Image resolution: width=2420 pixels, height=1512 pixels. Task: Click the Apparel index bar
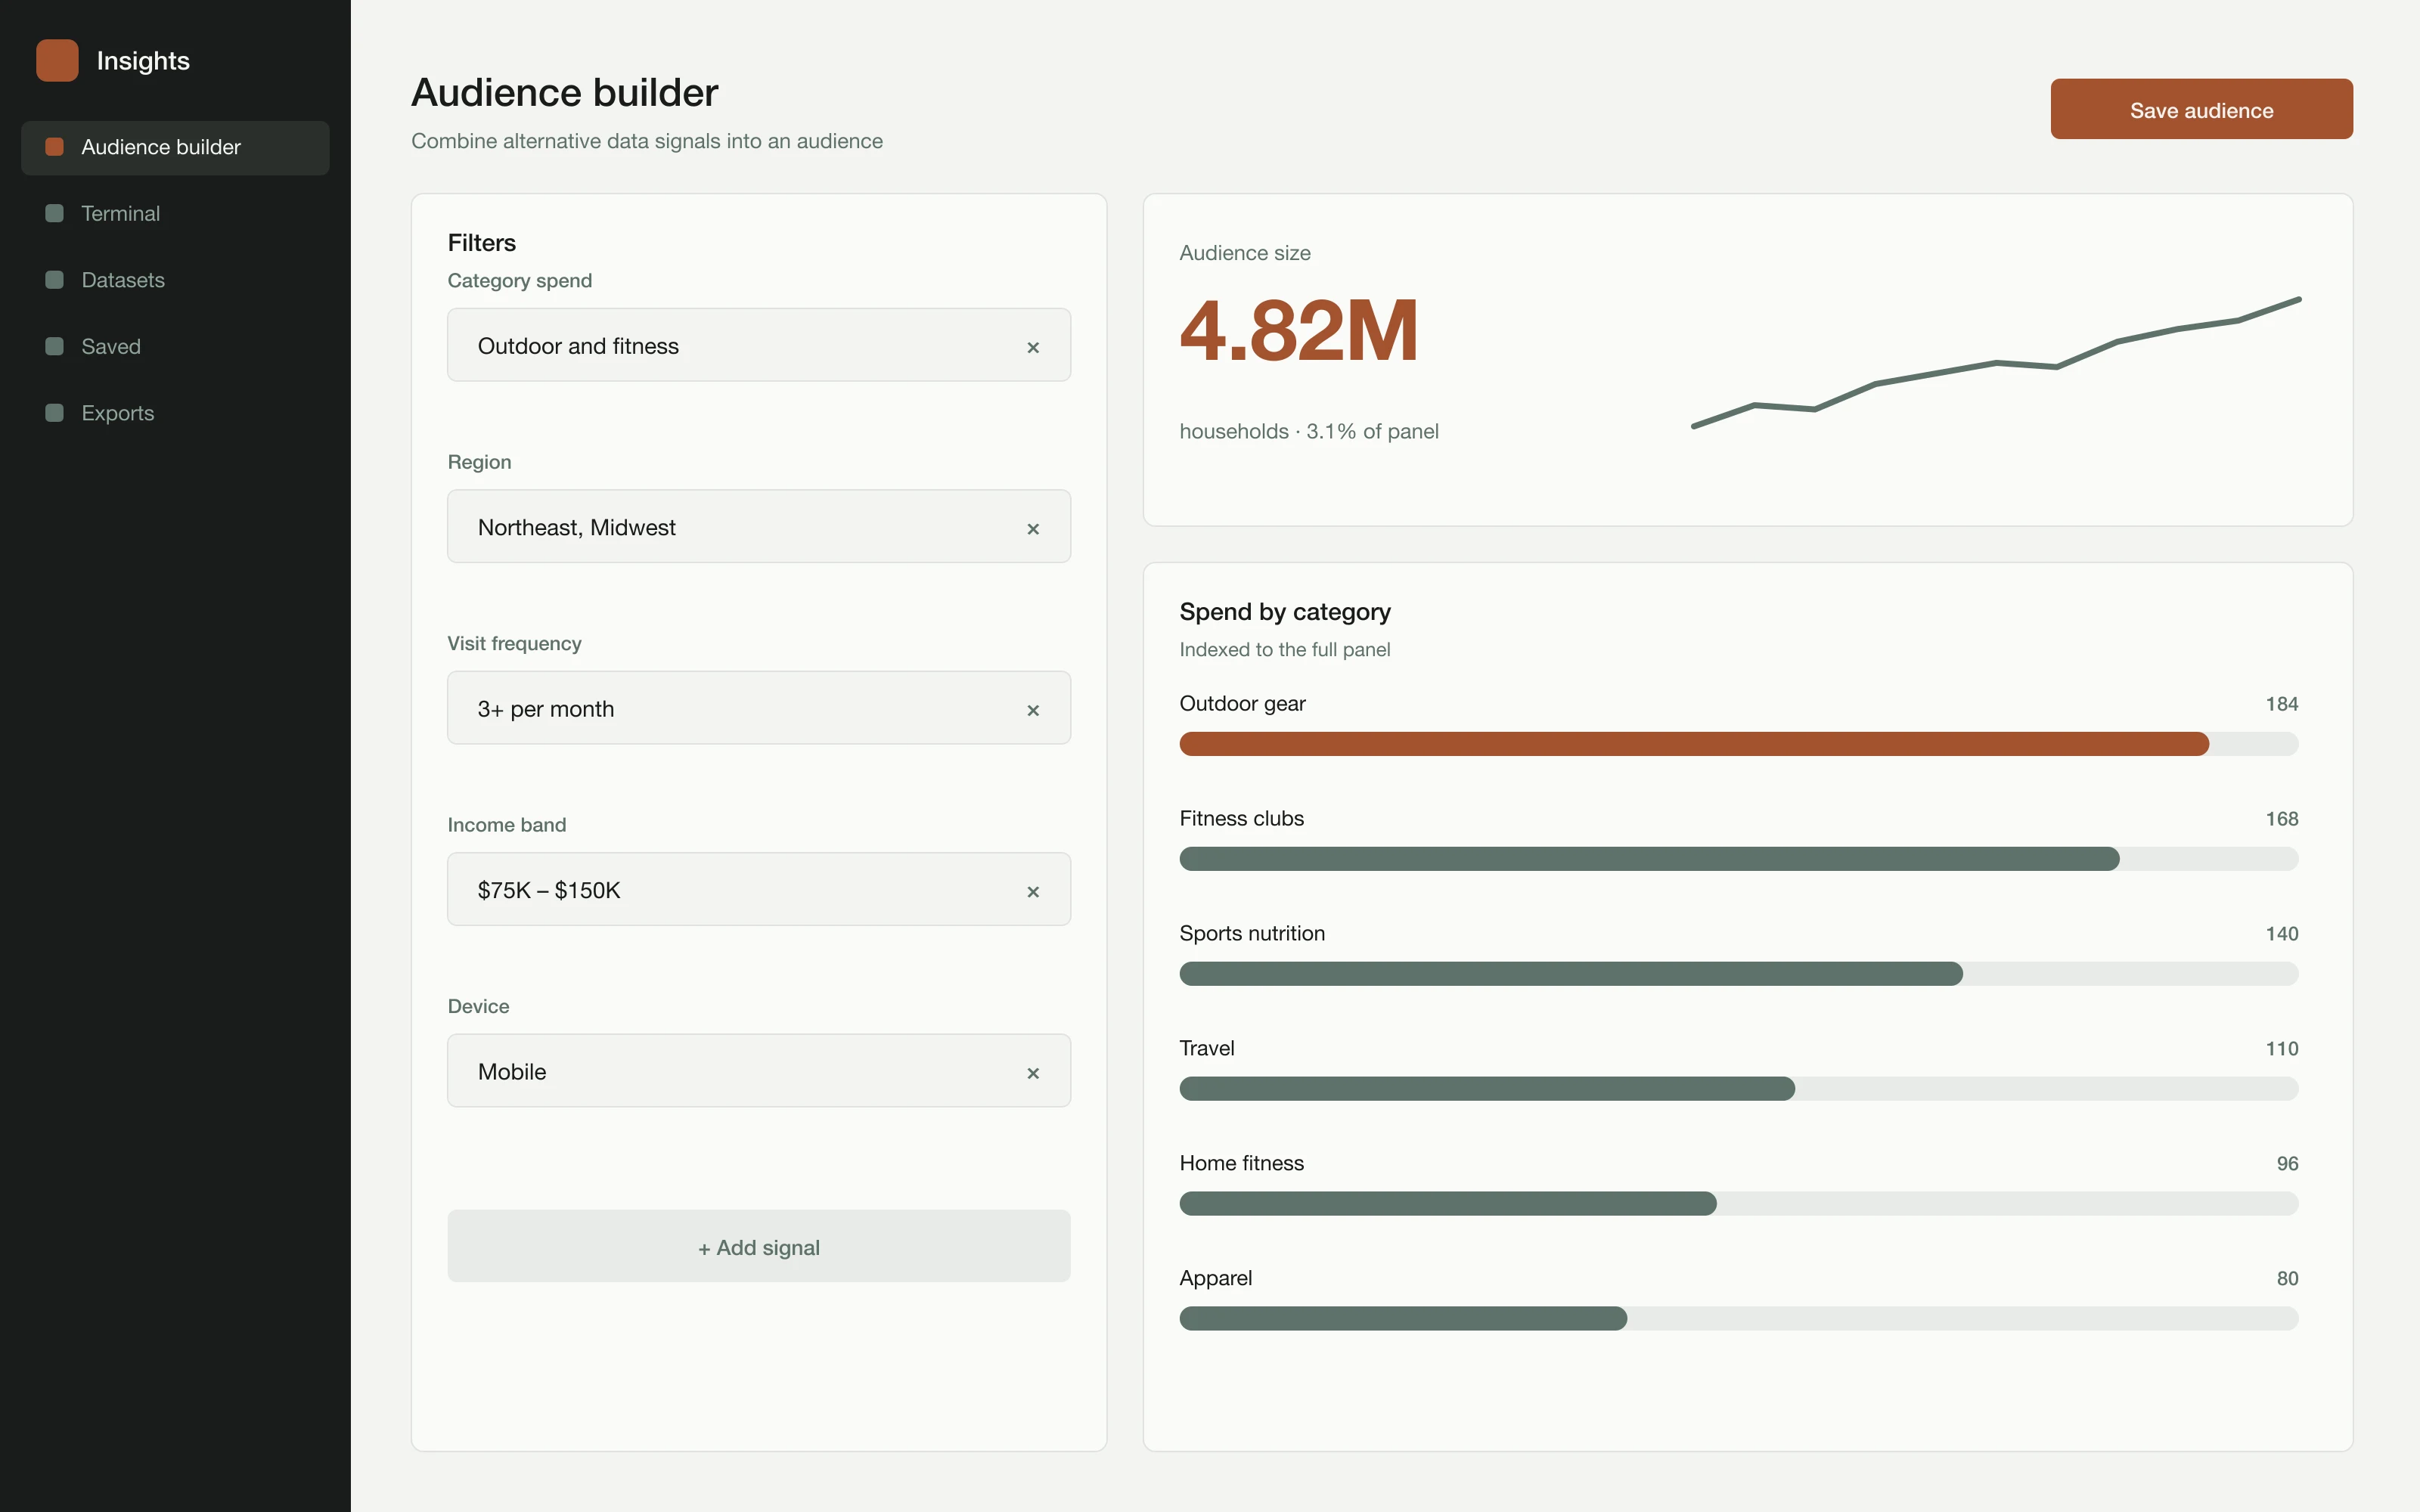(x=1738, y=1319)
